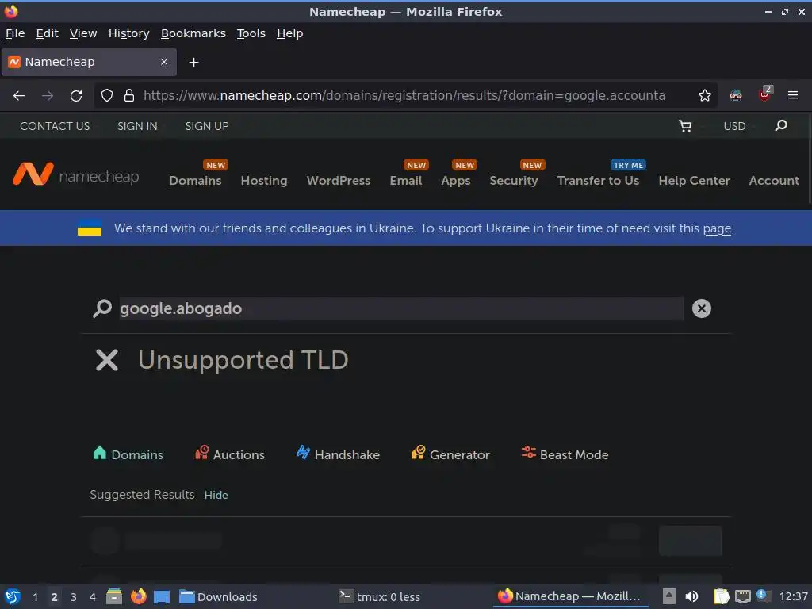Open the removable media eject tray icon
Screen dimensions: 812x609
point(669,596)
